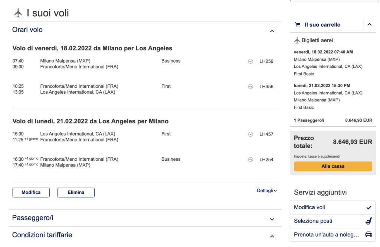Click the Elimina button
The height and width of the screenshot is (247, 380).
click(76, 193)
